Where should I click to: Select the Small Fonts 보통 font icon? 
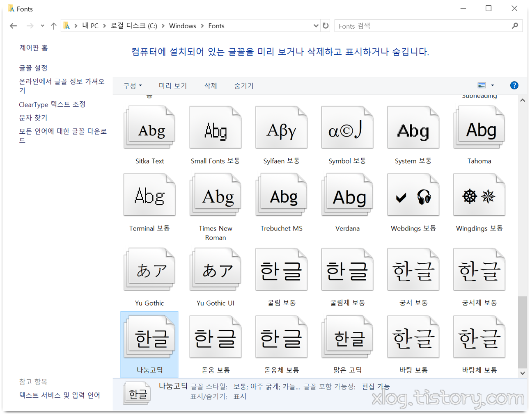click(216, 128)
